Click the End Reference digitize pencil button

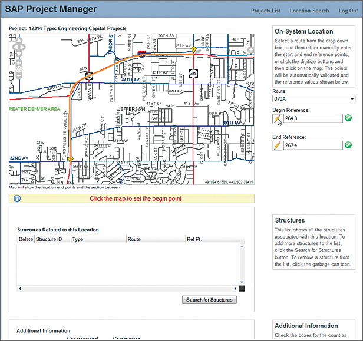pyautogui.click(x=277, y=145)
